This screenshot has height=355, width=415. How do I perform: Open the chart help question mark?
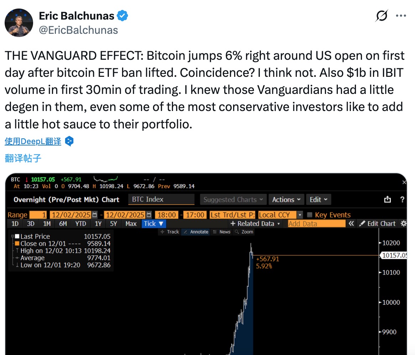[402, 200]
